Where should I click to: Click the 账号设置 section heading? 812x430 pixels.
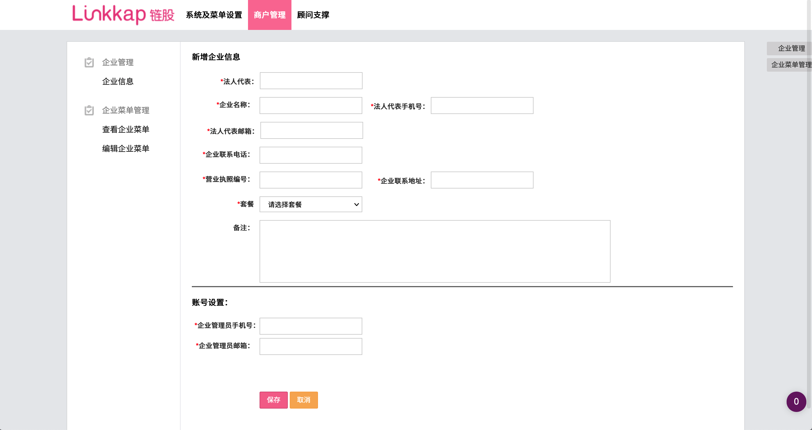(x=210, y=302)
